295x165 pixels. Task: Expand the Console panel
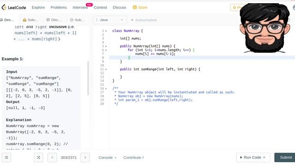[x=107, y=158]
